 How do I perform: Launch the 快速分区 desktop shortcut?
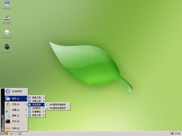[x=7, y=20]
